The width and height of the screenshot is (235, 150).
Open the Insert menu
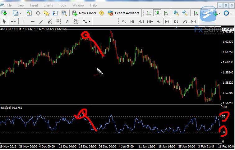[x=34, y=5]
